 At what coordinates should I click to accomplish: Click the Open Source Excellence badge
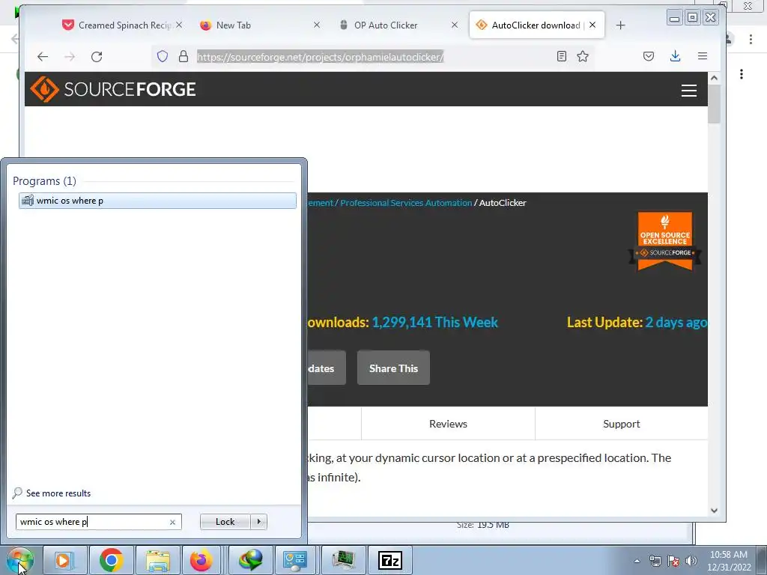(x=665, y=241)
